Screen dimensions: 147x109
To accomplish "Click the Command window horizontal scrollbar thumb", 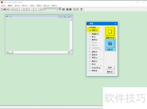I will [x=11, y=52].
